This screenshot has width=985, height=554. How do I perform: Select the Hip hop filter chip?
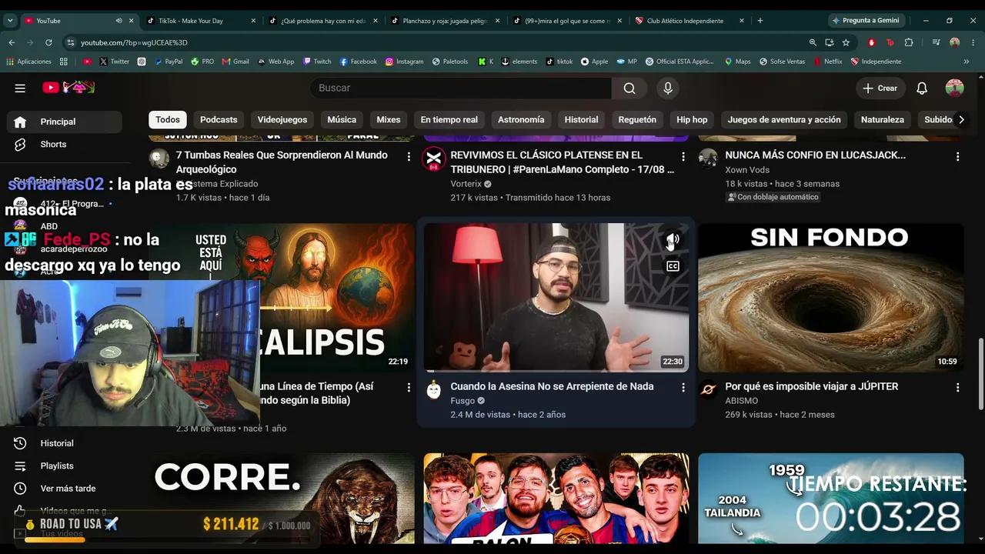tap(692, 119)
